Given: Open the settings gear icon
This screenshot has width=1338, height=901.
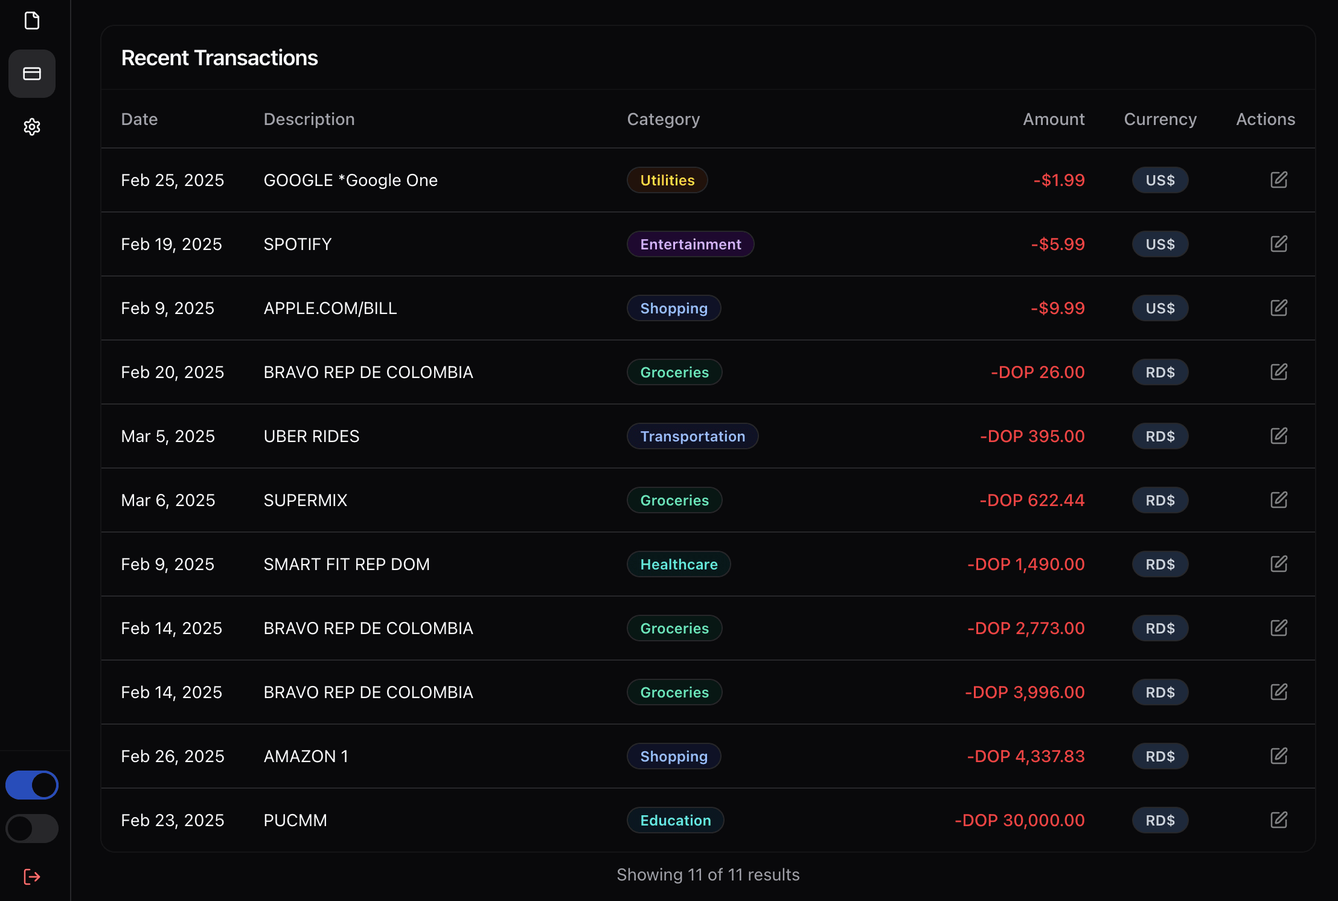Looking at the screenshot, I should pyautogui.click(x=32, y=127).
